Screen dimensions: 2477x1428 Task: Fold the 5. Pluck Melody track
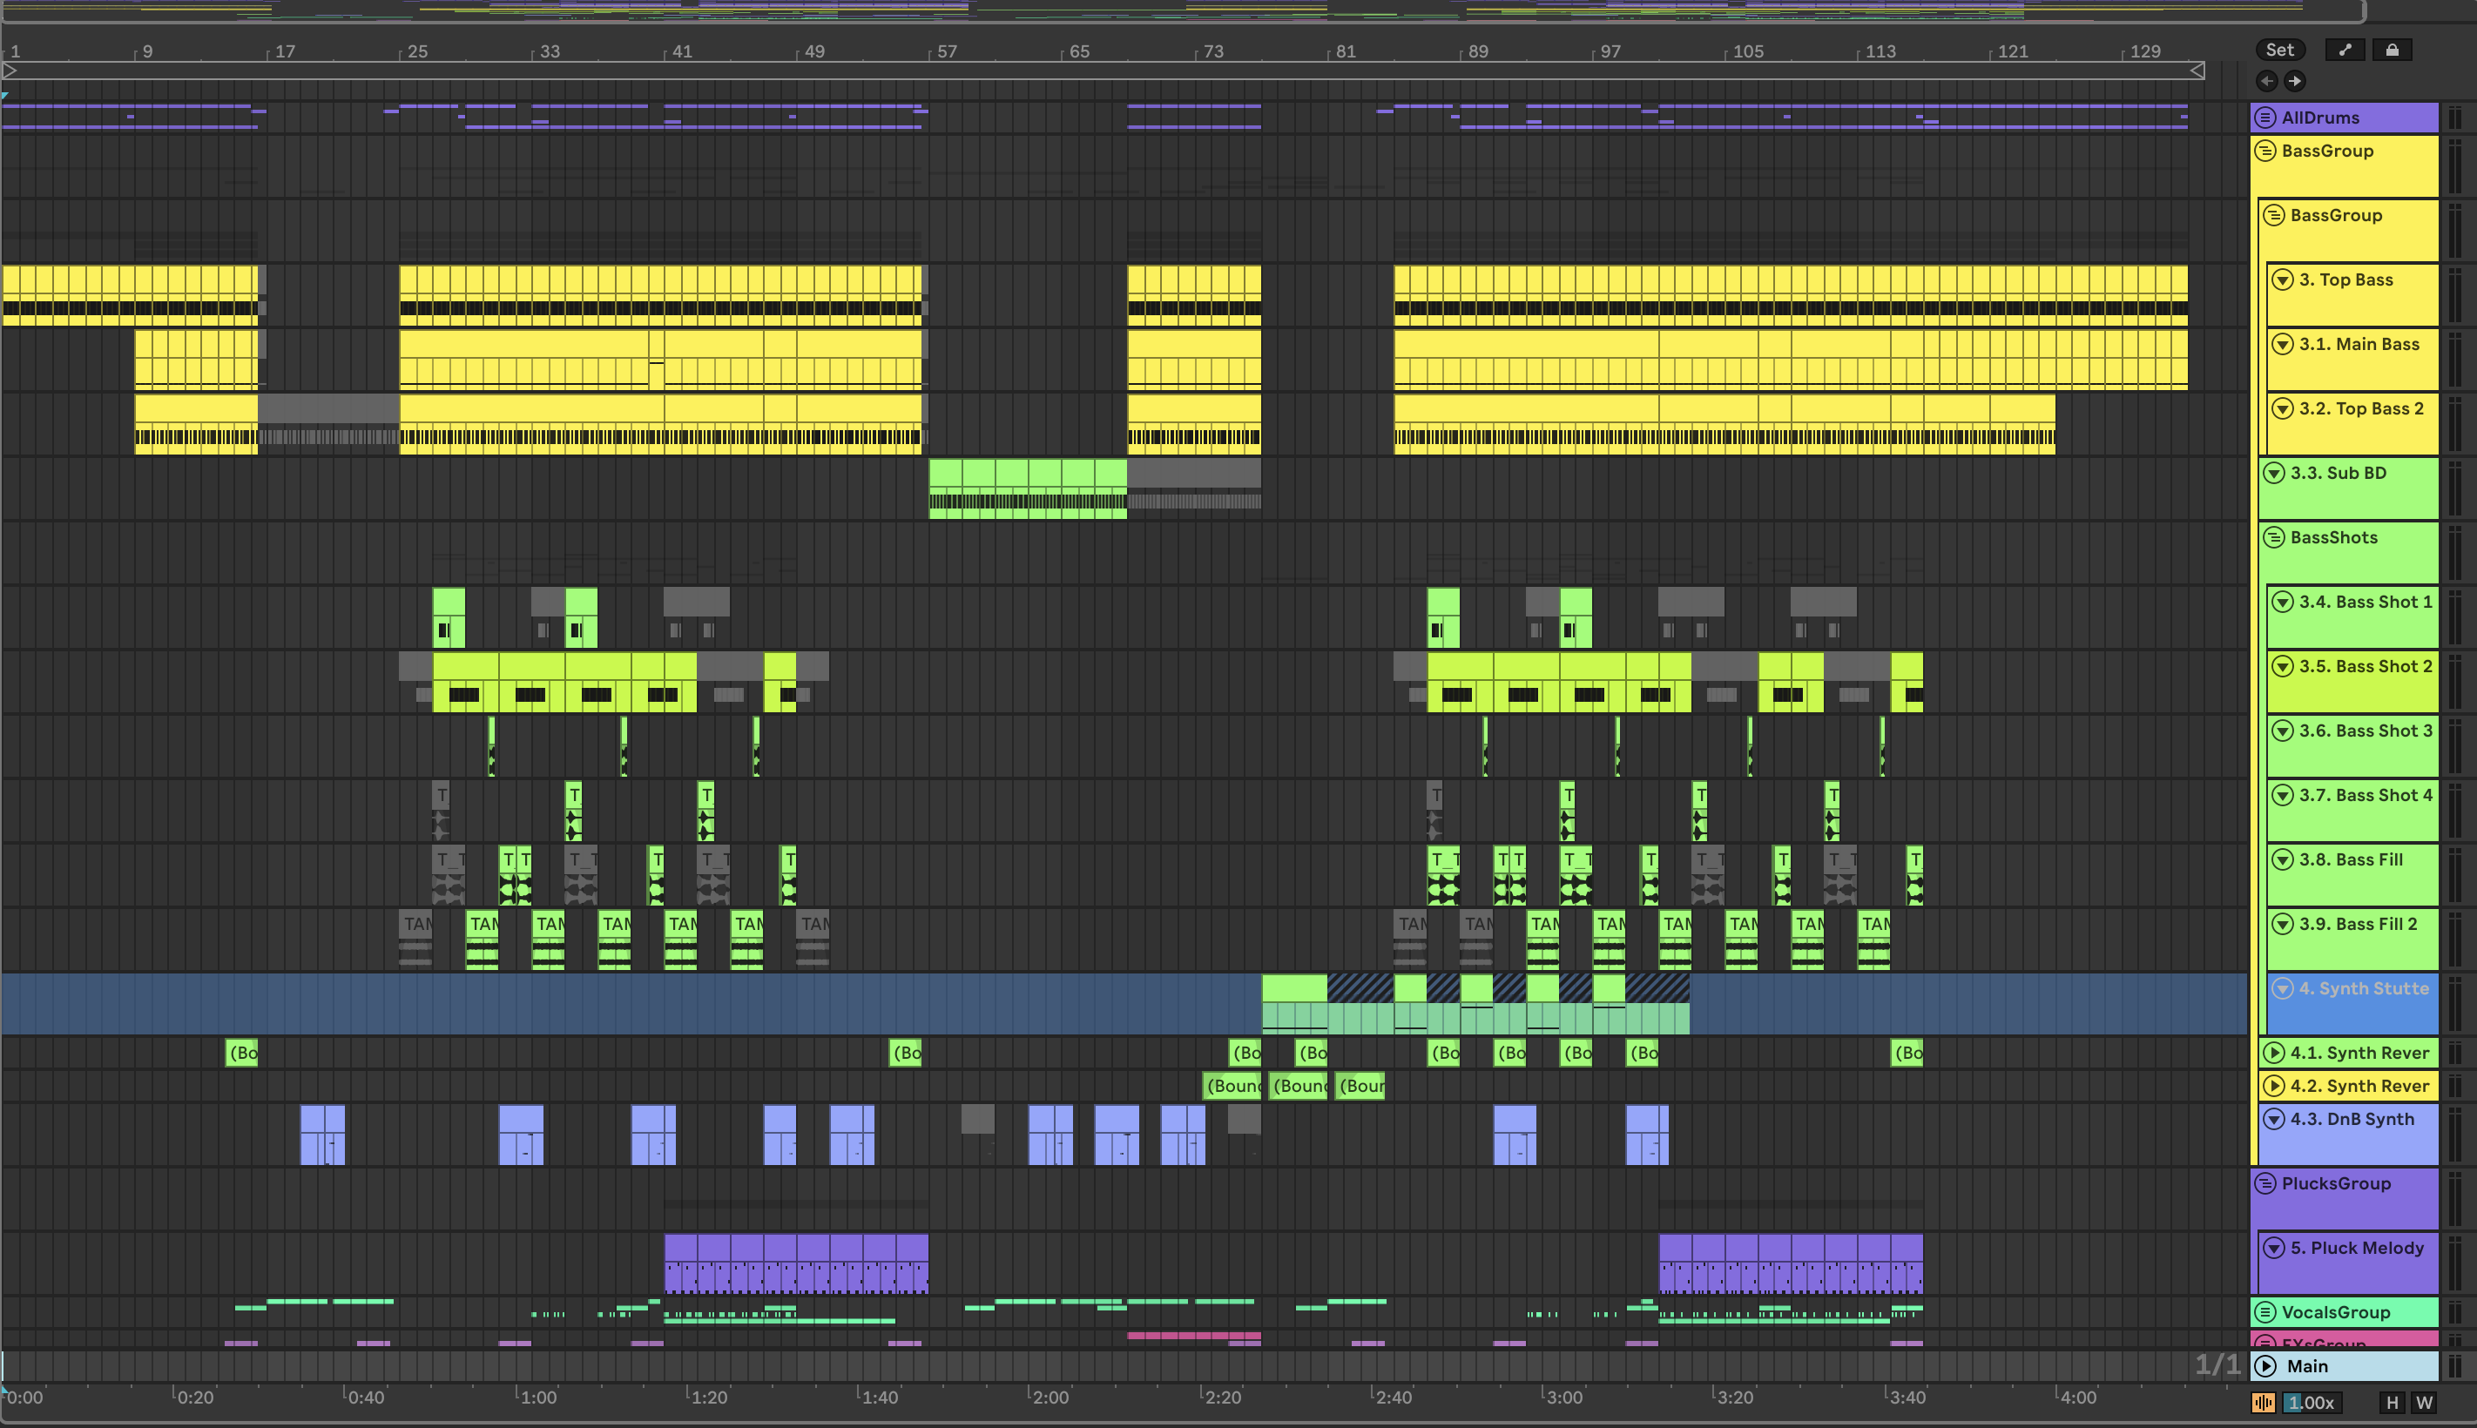[2274, 1249]
